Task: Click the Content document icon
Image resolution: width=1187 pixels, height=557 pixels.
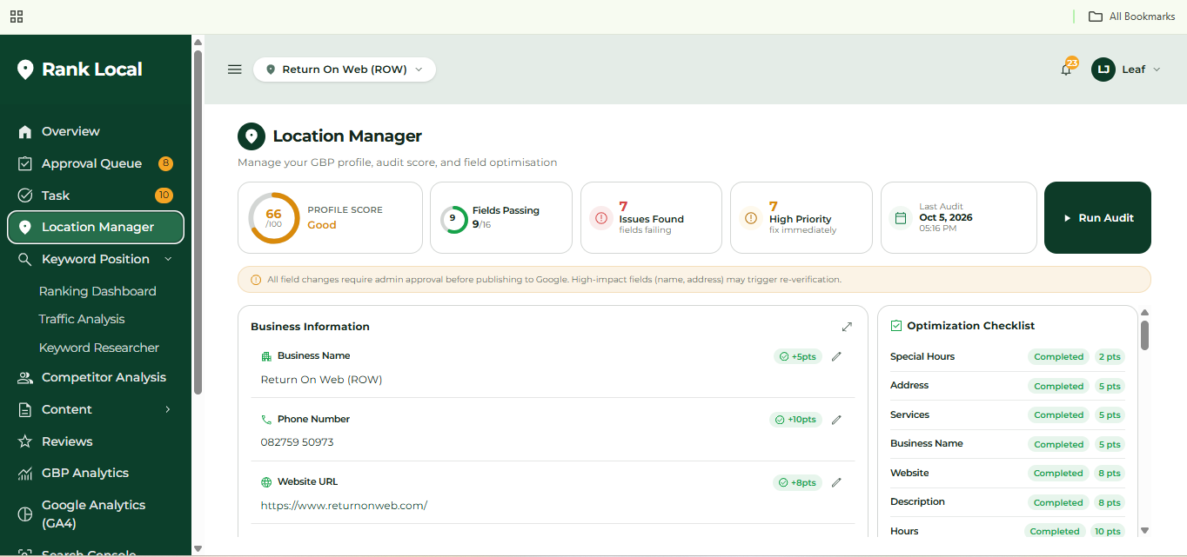Action: click(x=25, y=409)
